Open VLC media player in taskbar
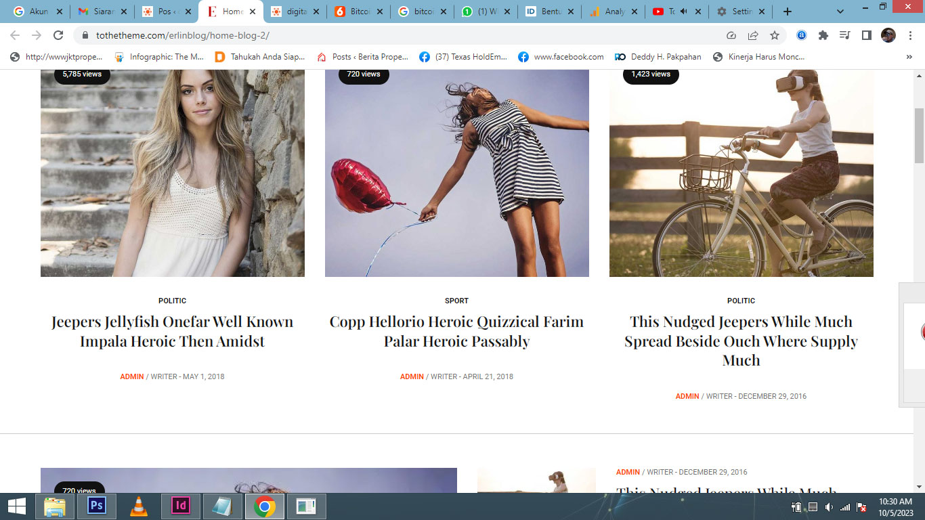Image resolution: width=925 pixels, height=520 pixels. (138, 506)
